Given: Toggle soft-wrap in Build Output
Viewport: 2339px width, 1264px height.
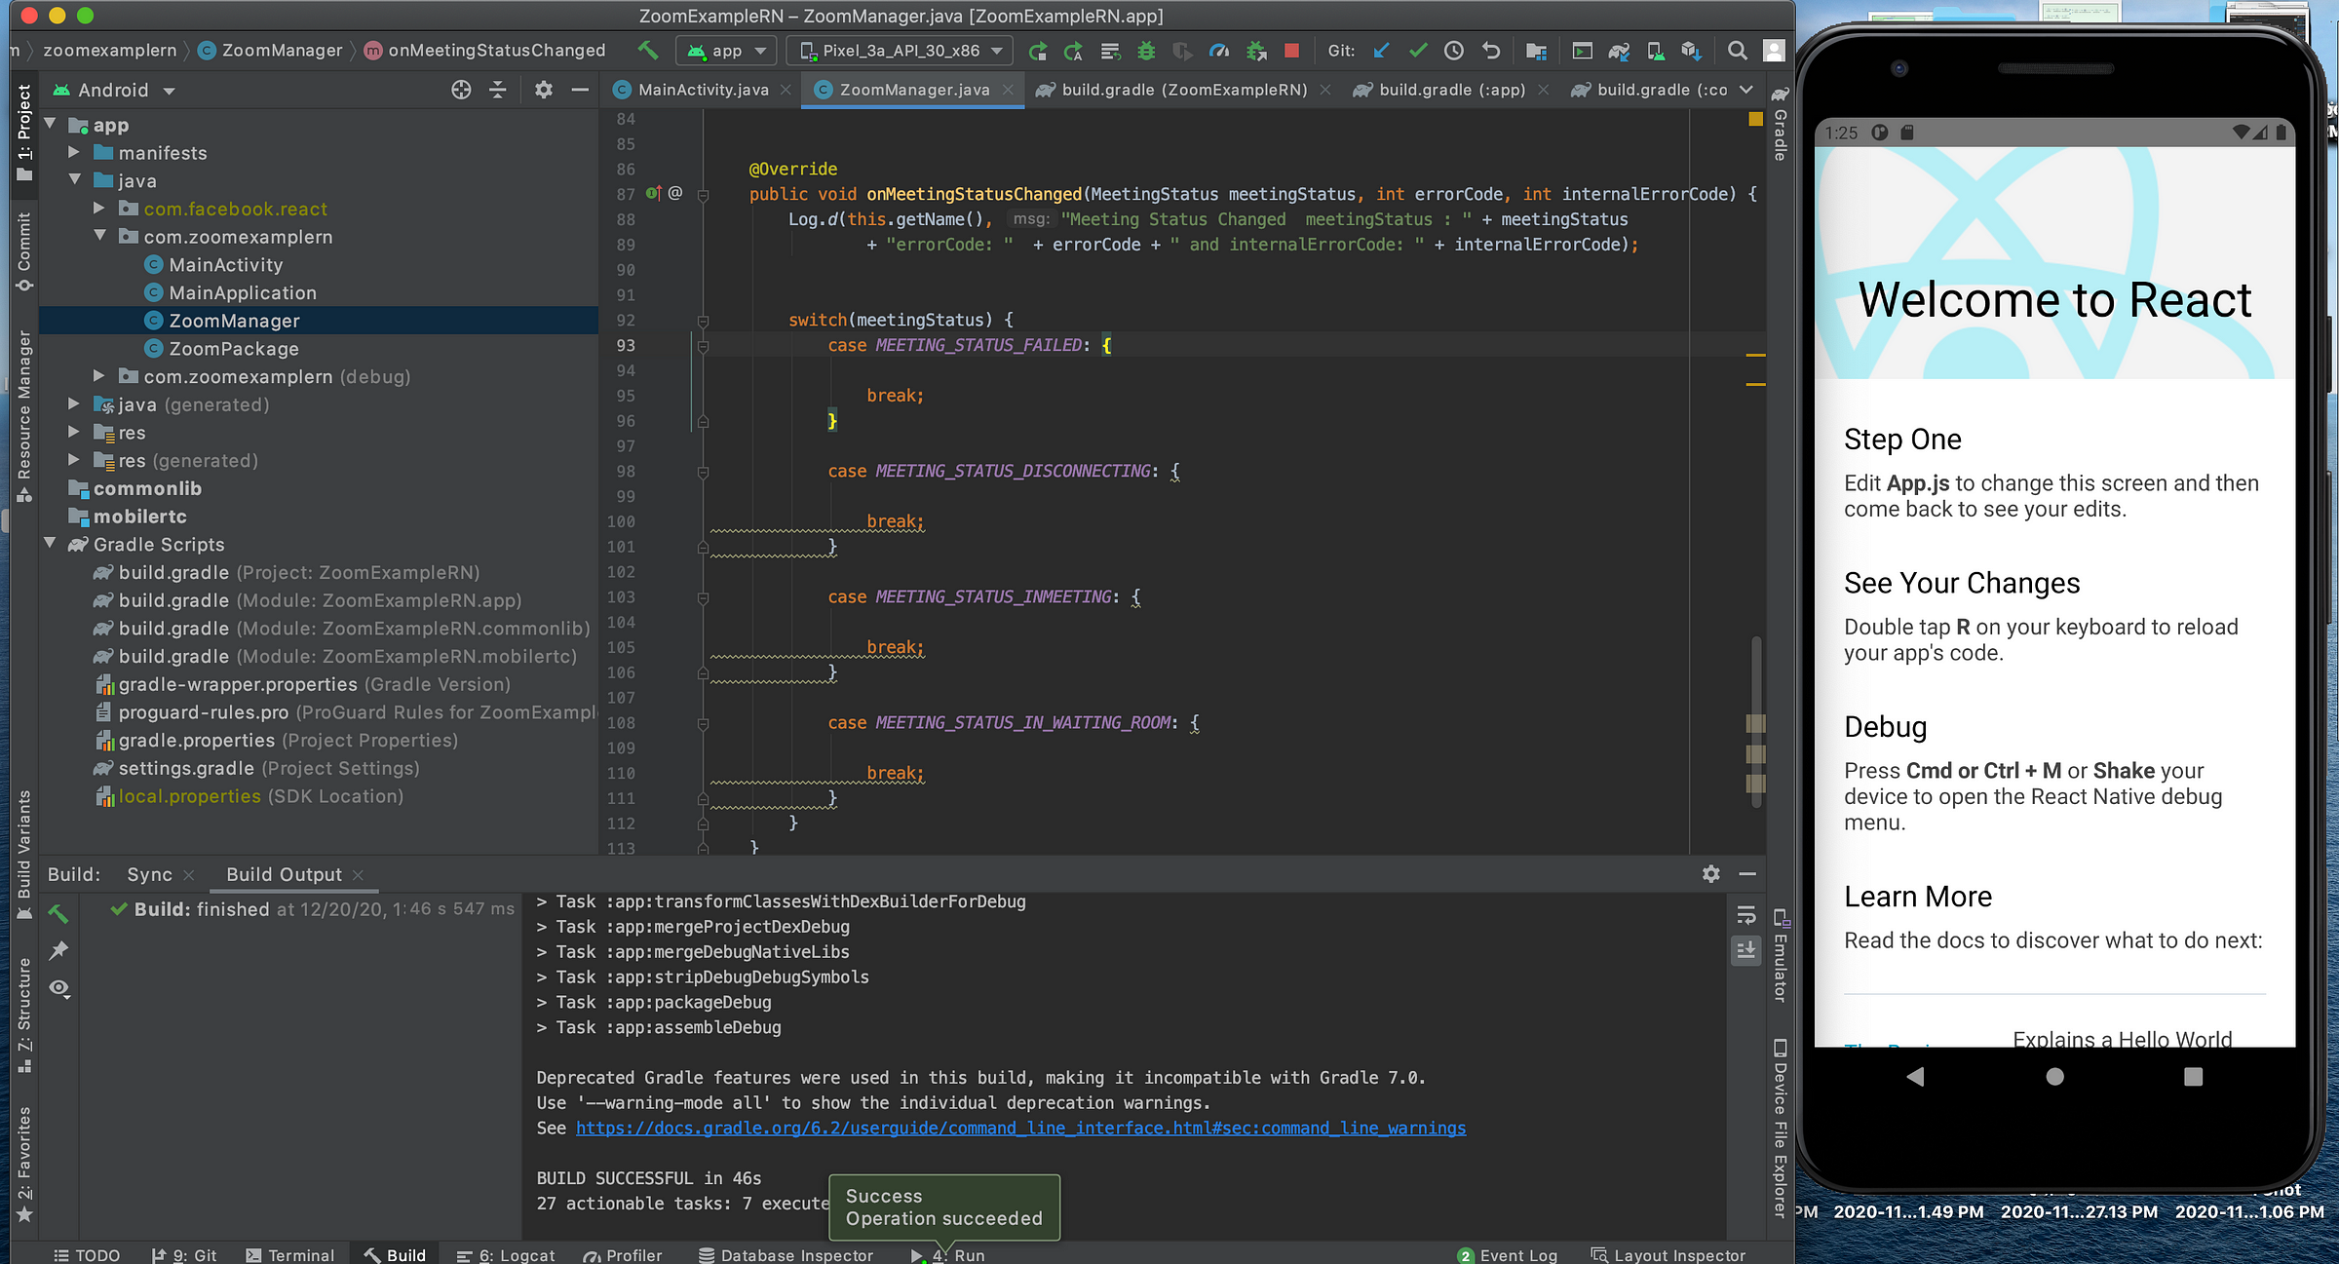Looking at the screenshot, I should (1745, 915).
